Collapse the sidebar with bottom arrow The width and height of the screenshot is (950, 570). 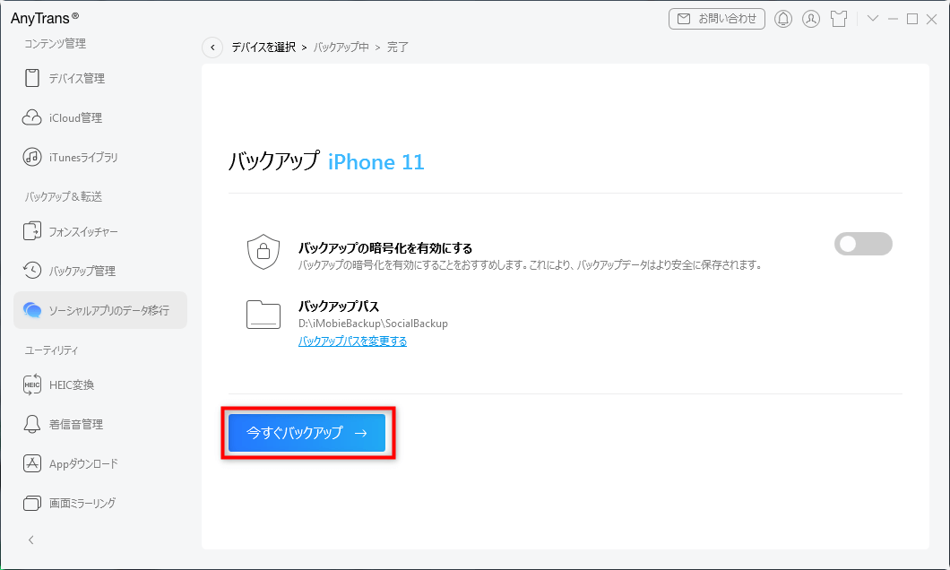[x=30, y=540]
